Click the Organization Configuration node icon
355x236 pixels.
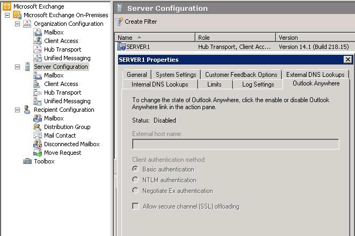click(27, 24)
